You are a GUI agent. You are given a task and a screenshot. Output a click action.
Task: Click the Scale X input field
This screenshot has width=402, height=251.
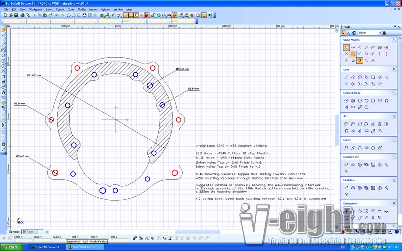click(x=23, y=241)
